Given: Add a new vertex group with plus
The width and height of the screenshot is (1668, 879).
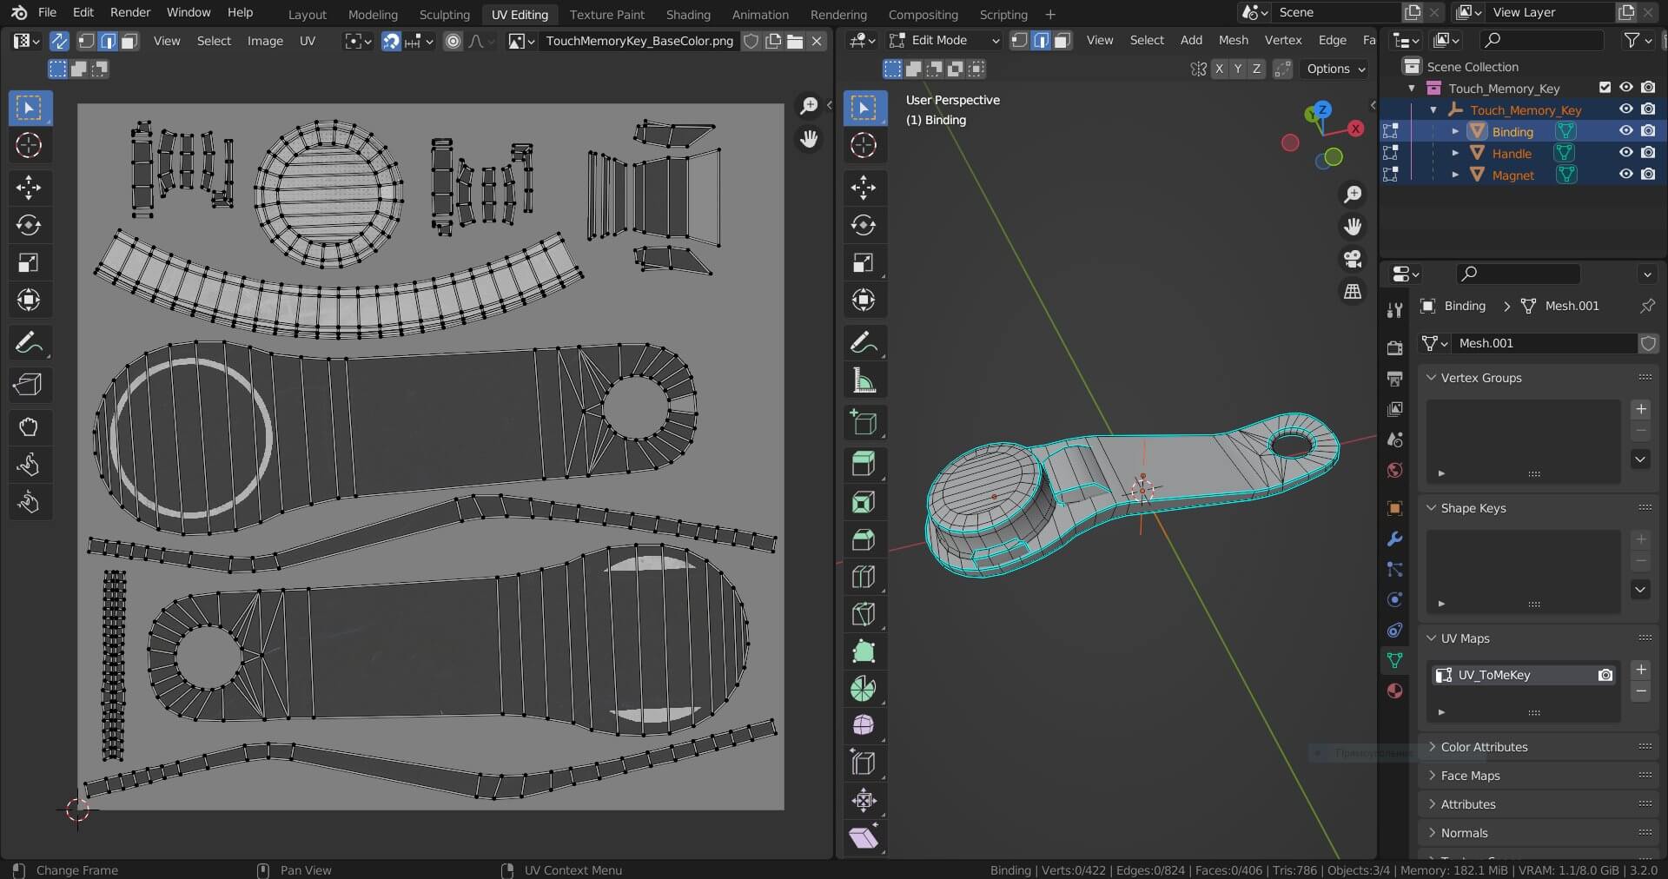Looking at the screenshot, I should (x=1641, y=409).
